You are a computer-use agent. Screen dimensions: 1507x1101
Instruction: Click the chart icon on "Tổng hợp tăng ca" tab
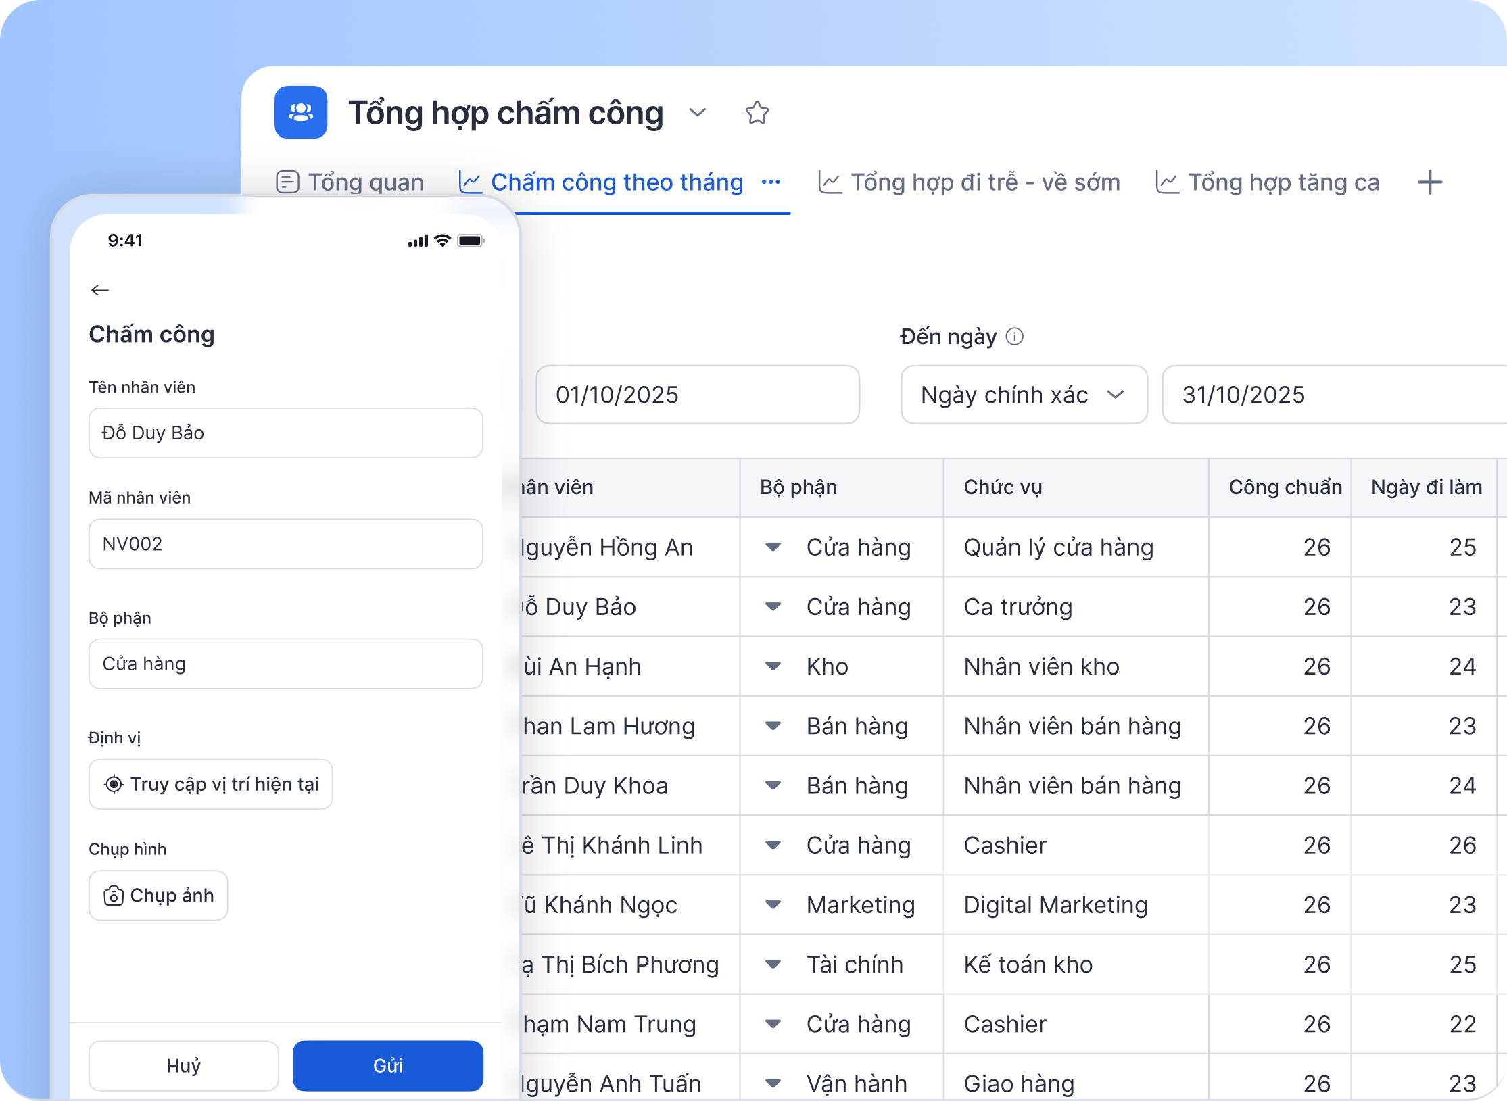(x=1168, y=182)
